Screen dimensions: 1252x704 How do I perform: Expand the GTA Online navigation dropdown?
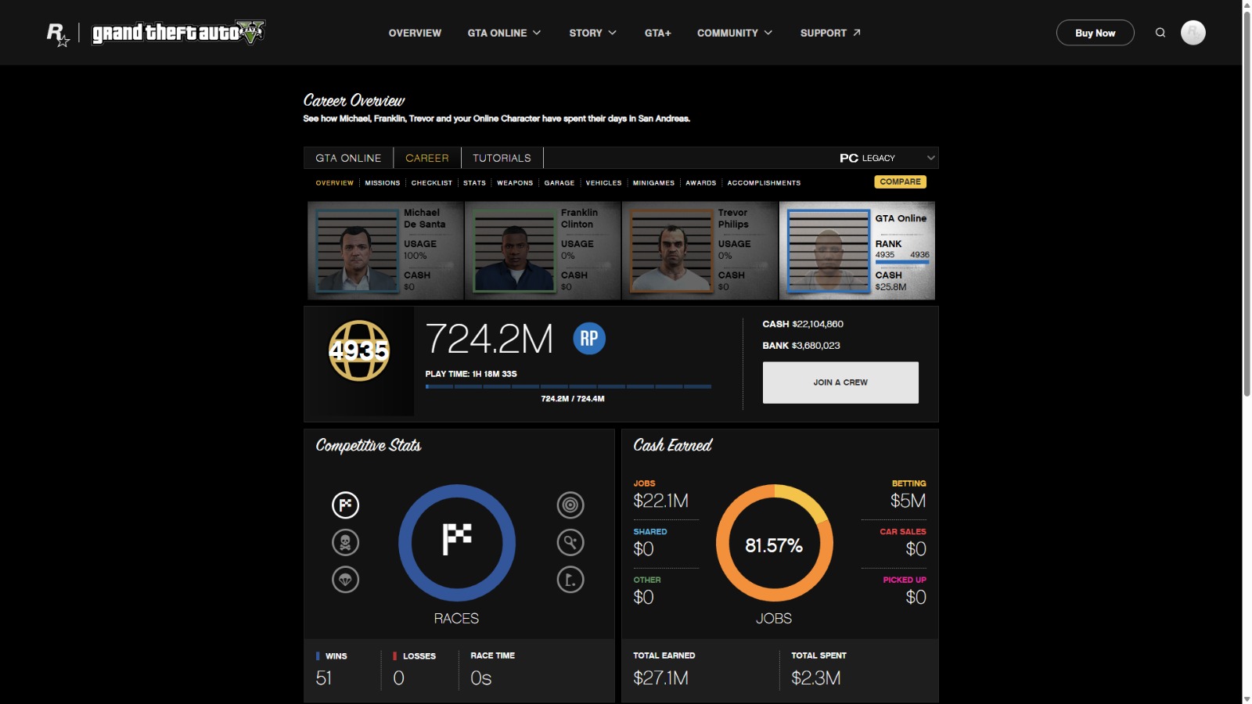click(x=504, y=33)
